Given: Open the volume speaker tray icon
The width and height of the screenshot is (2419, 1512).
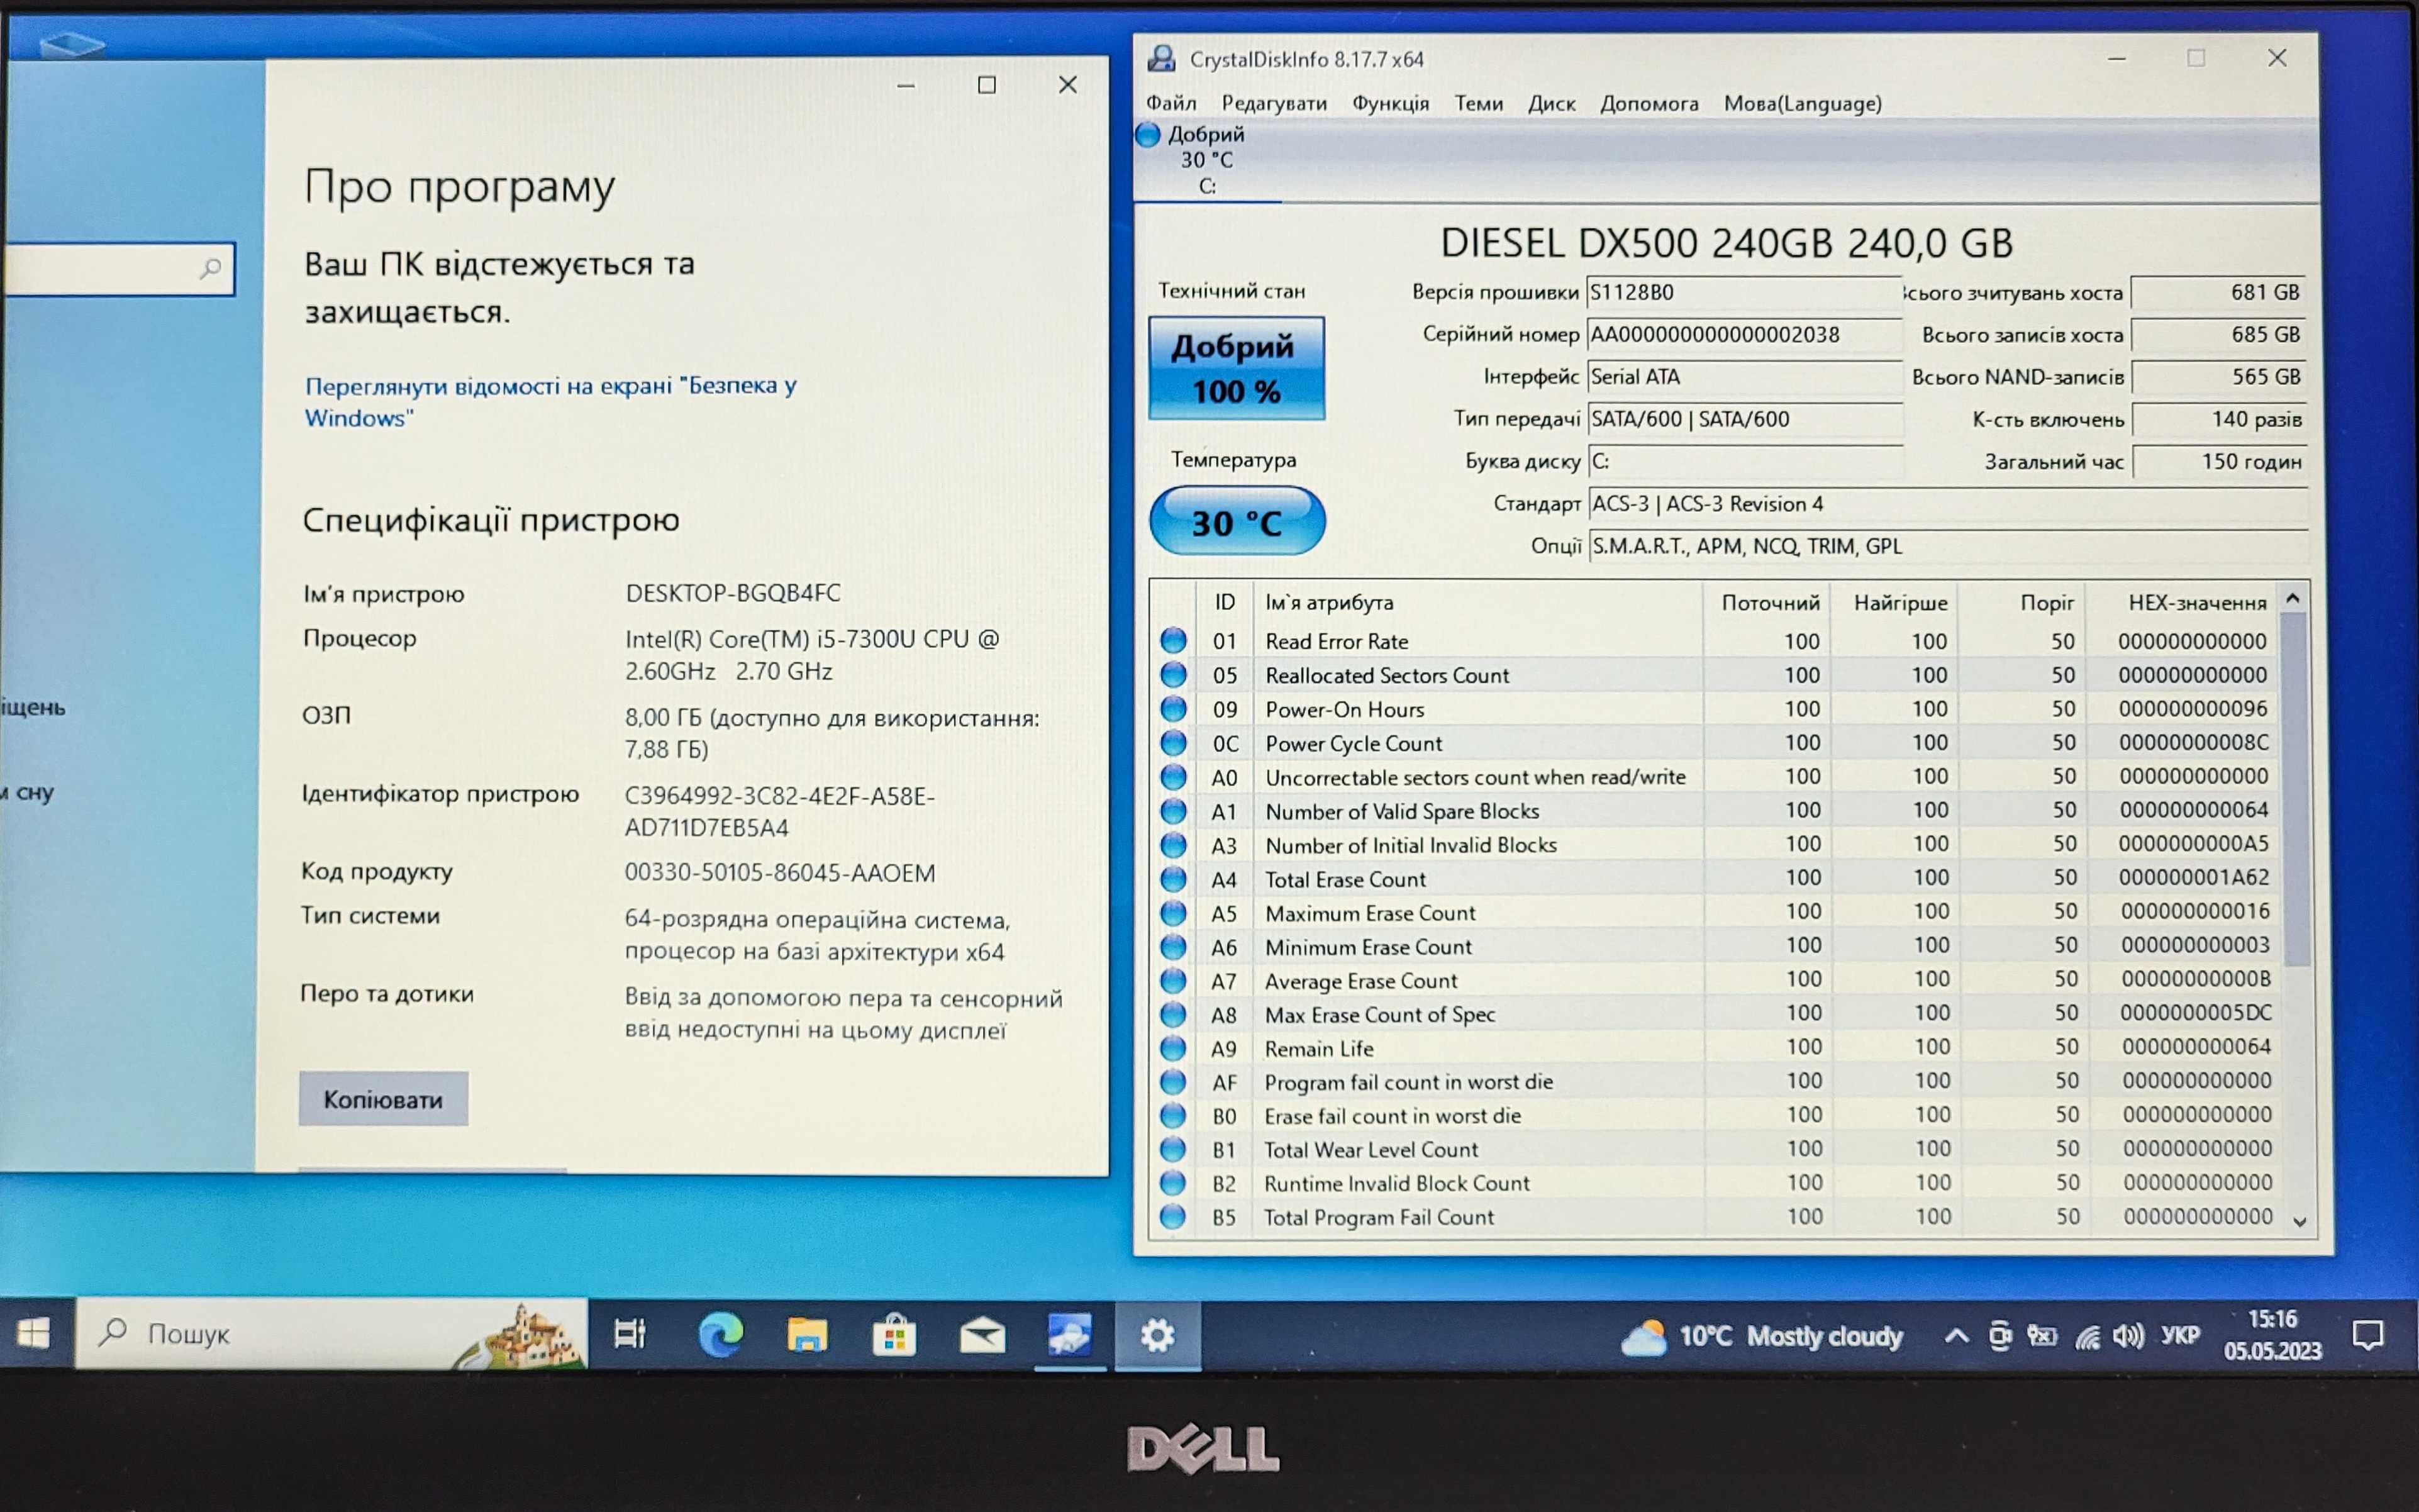Looking at the screenshot, I should 2129,1336.
